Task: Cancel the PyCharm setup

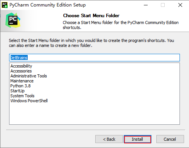Action: point(170,139)
